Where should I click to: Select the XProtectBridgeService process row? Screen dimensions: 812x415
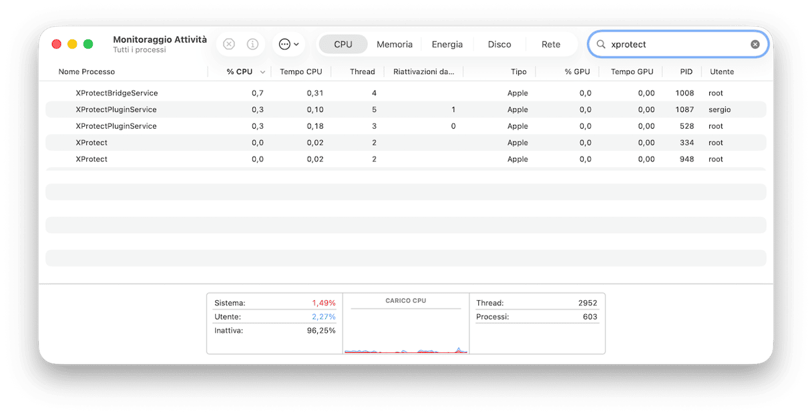(117, 93)
